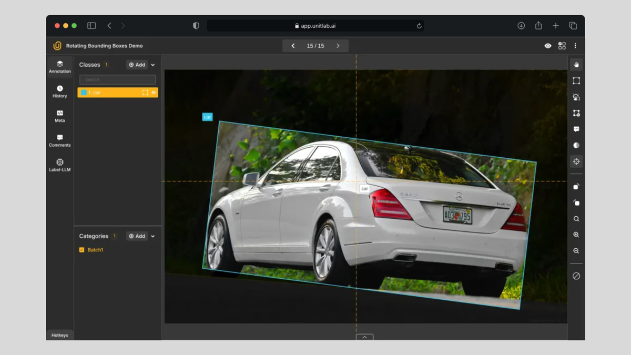
Task: Switch to the History tab
Action: (x=59, y=92)
